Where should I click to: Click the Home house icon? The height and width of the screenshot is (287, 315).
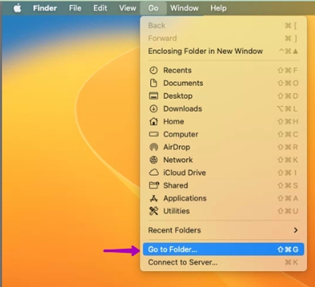pos(153,121)
